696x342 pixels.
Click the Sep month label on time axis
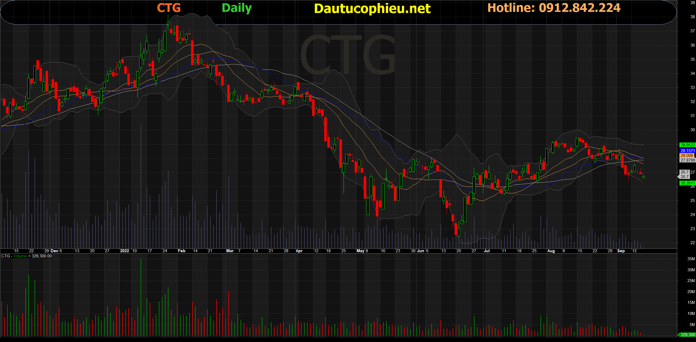click(621, 251)
